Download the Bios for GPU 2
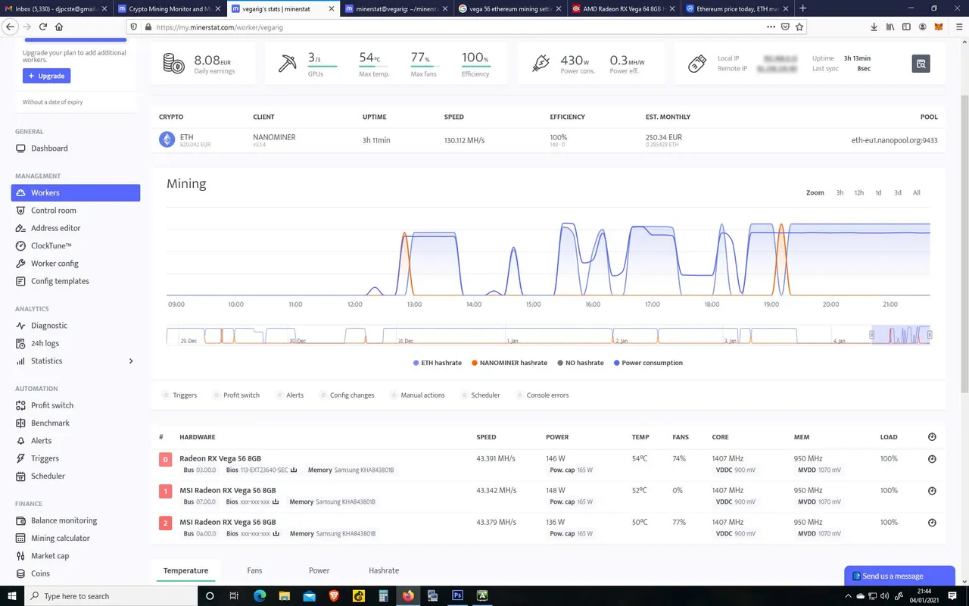This screenshot has height=606, width=969. [276, 533]
